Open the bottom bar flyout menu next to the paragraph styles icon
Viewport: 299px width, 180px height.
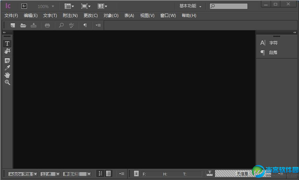click(x=122, y=173)
